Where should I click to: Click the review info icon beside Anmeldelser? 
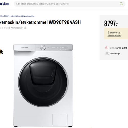coord(25,28)
